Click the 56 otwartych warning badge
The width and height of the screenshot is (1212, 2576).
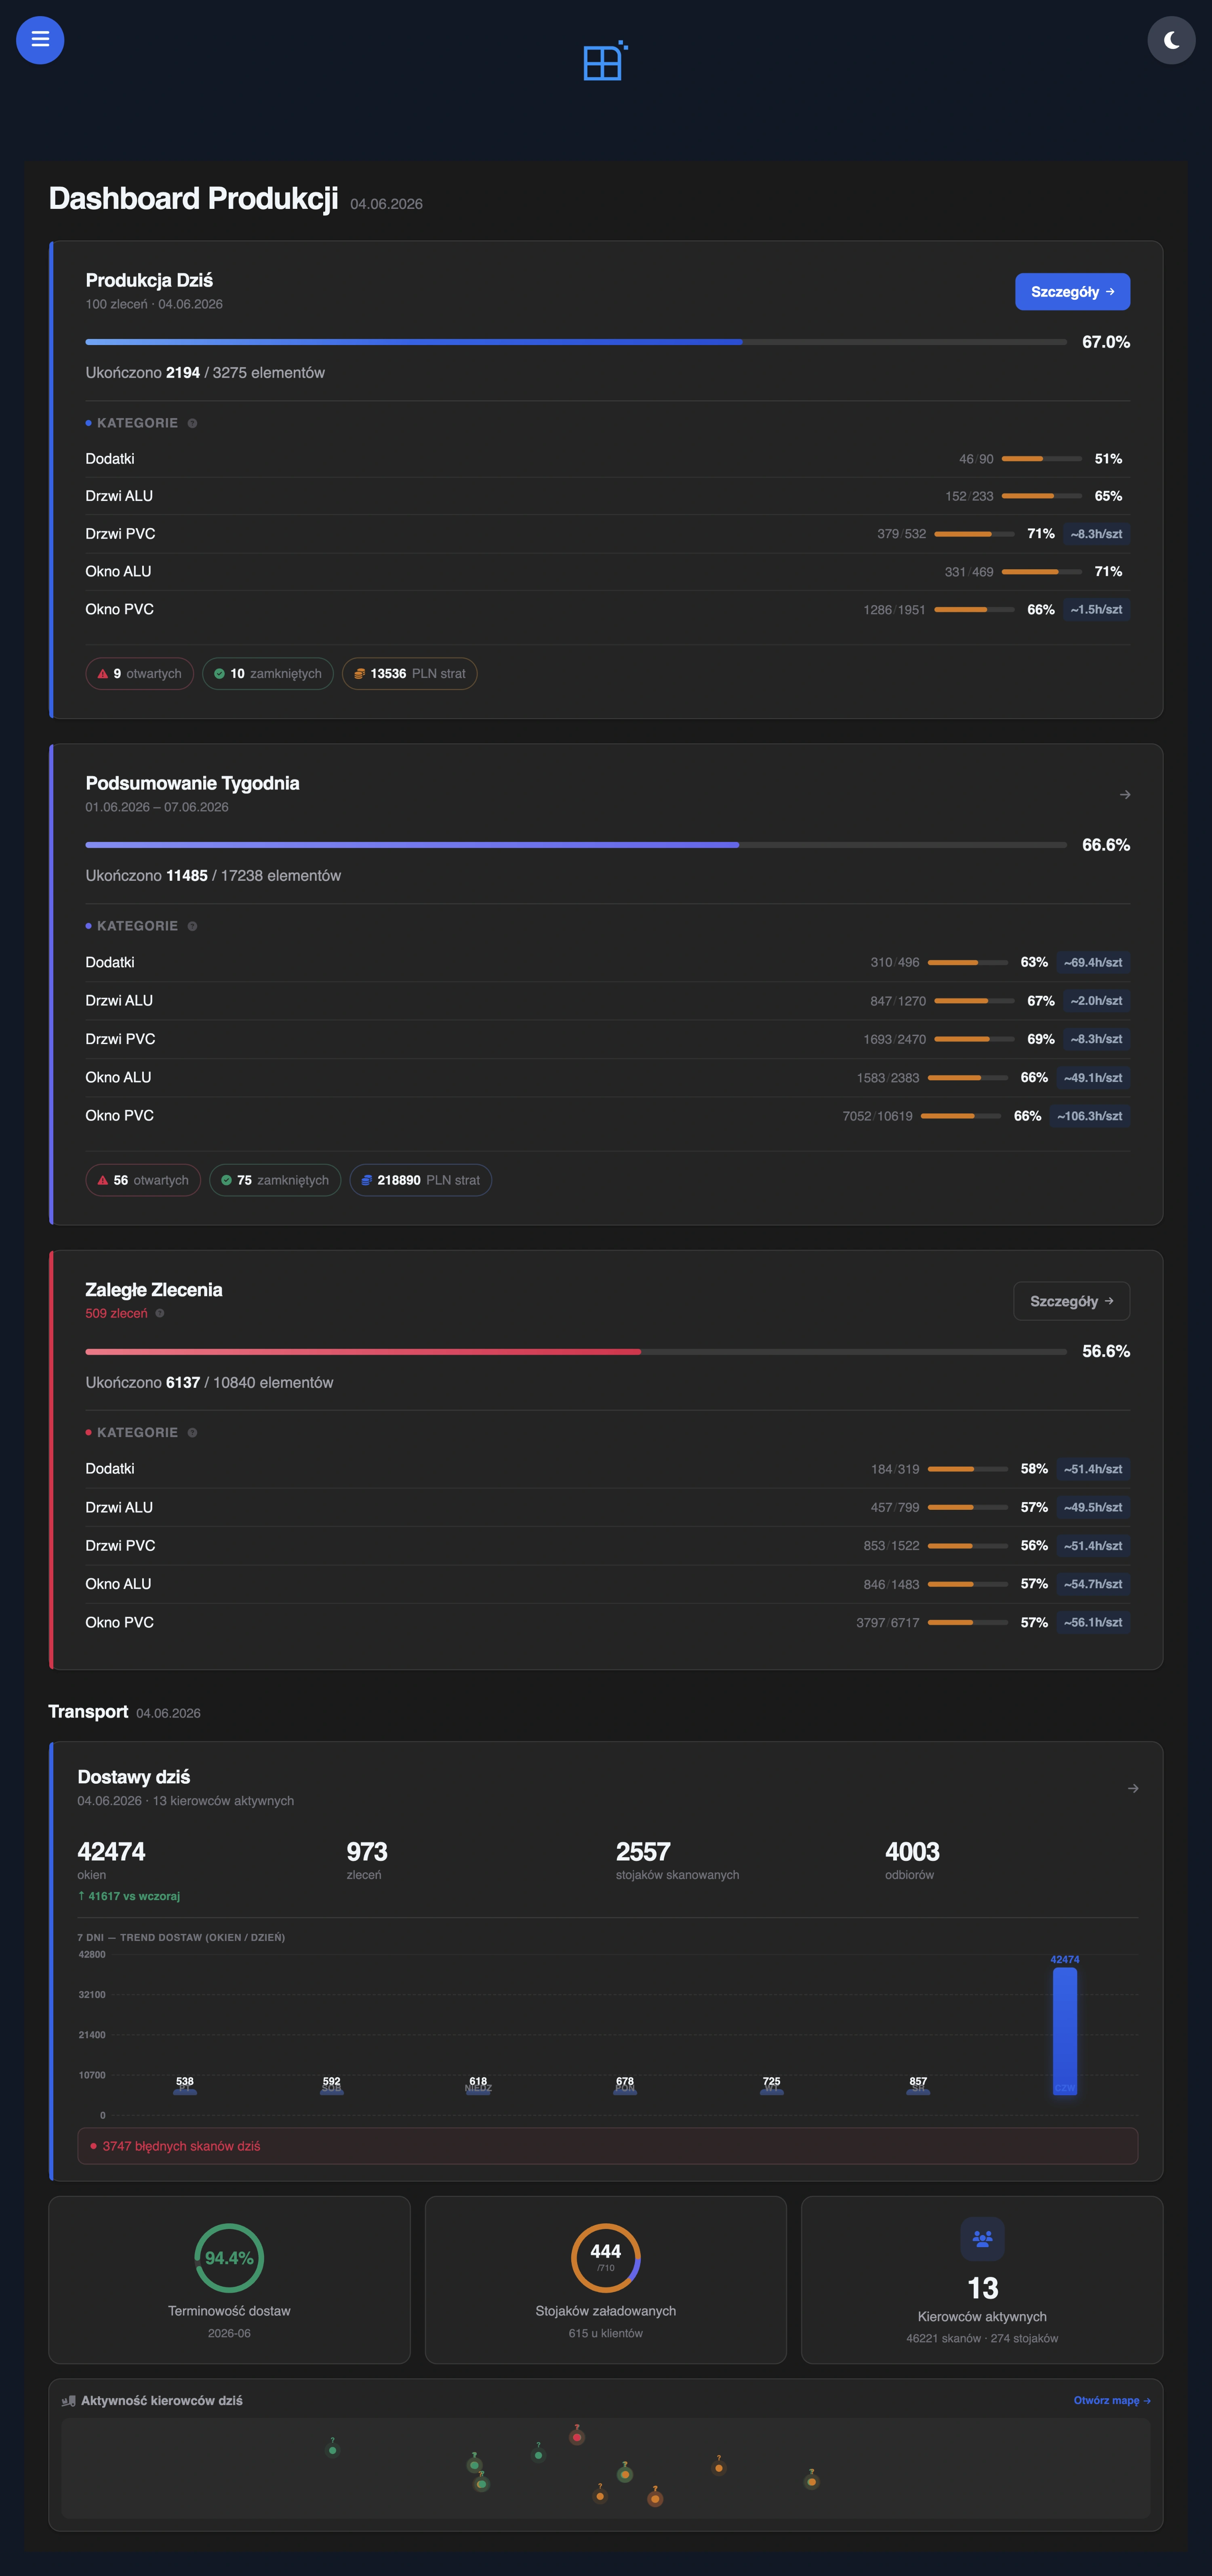tap(143, 1181)
